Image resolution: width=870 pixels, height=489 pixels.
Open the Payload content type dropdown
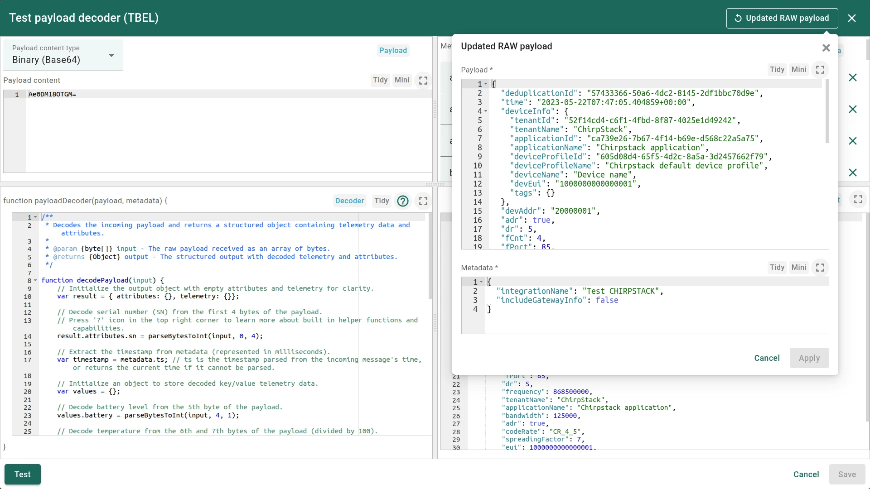(x=63, y=55)
